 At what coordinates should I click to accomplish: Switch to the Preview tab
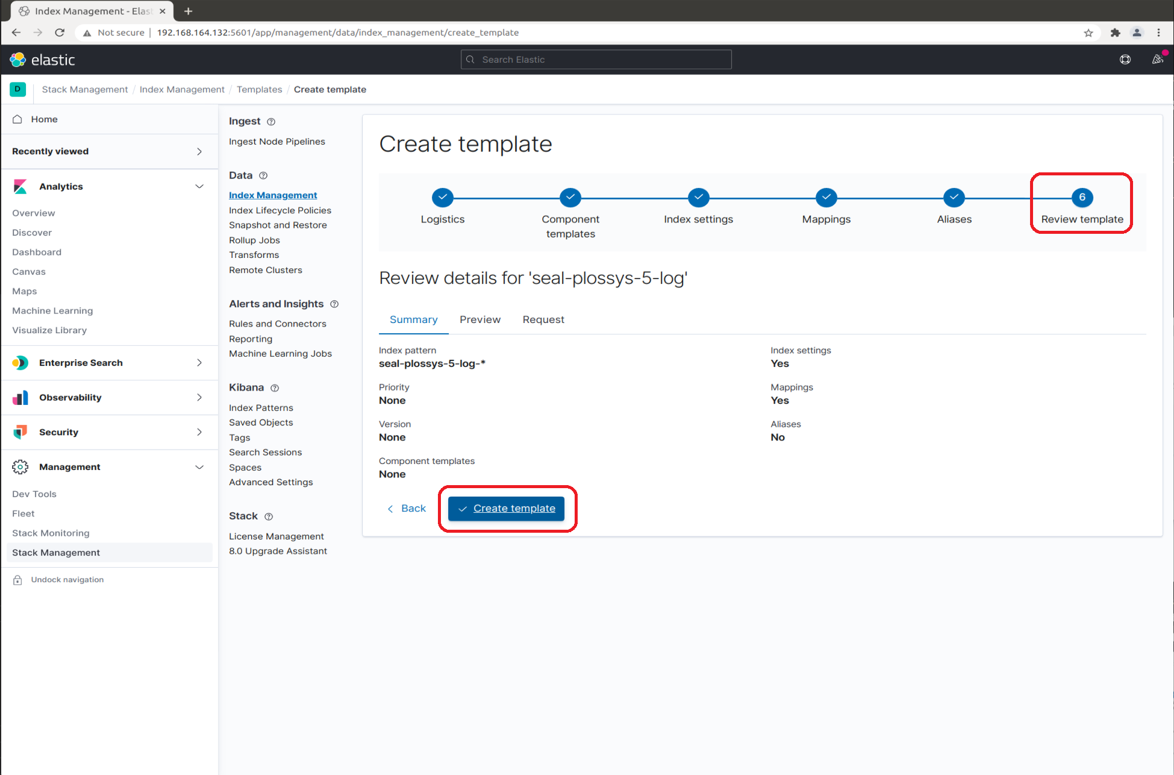coord(479,319)
